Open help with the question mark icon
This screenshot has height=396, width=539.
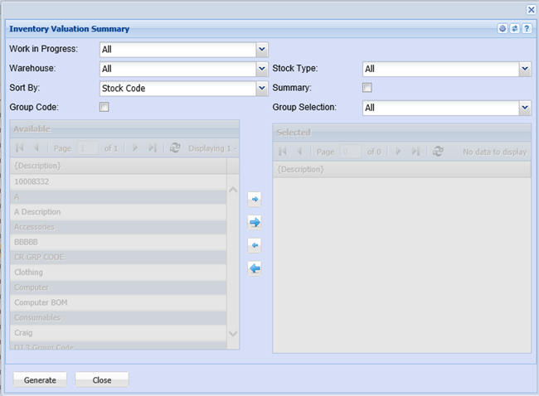[x=525, y=29]
